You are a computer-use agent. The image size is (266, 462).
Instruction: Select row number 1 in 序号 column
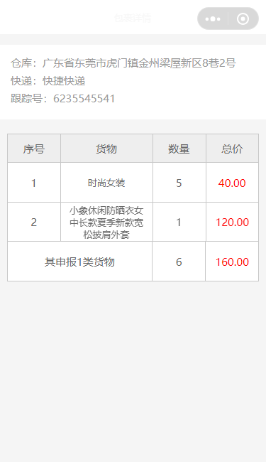point(34,183)
